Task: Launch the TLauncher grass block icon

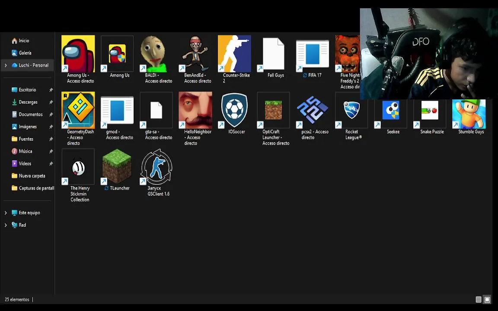Action: (x=117, y=167)
